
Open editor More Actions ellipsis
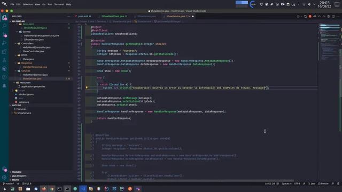338,17
